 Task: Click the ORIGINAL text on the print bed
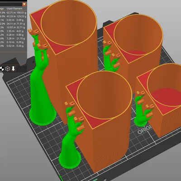coord(144,130)
